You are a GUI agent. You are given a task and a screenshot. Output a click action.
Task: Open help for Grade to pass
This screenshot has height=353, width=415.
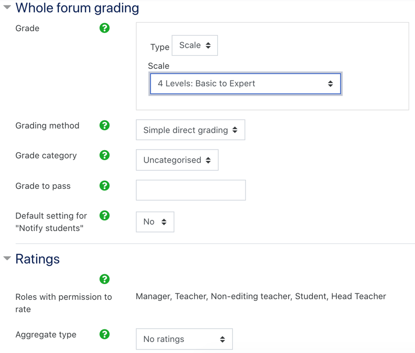click(104, 185)
